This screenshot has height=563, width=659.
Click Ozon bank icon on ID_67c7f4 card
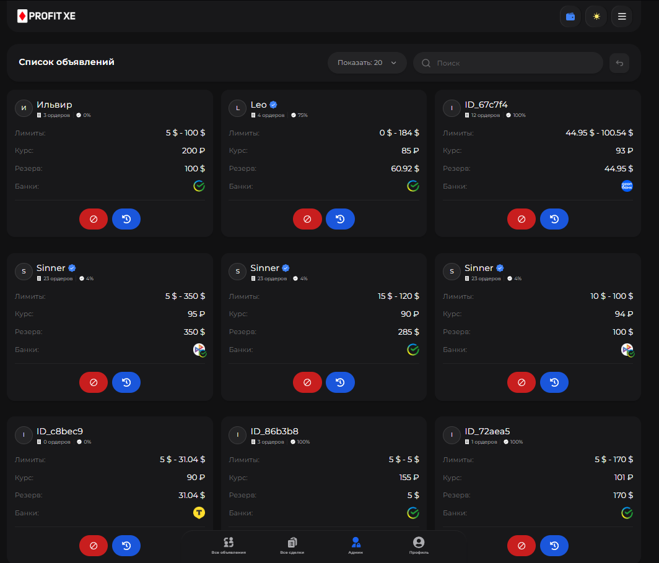[627, 186]
